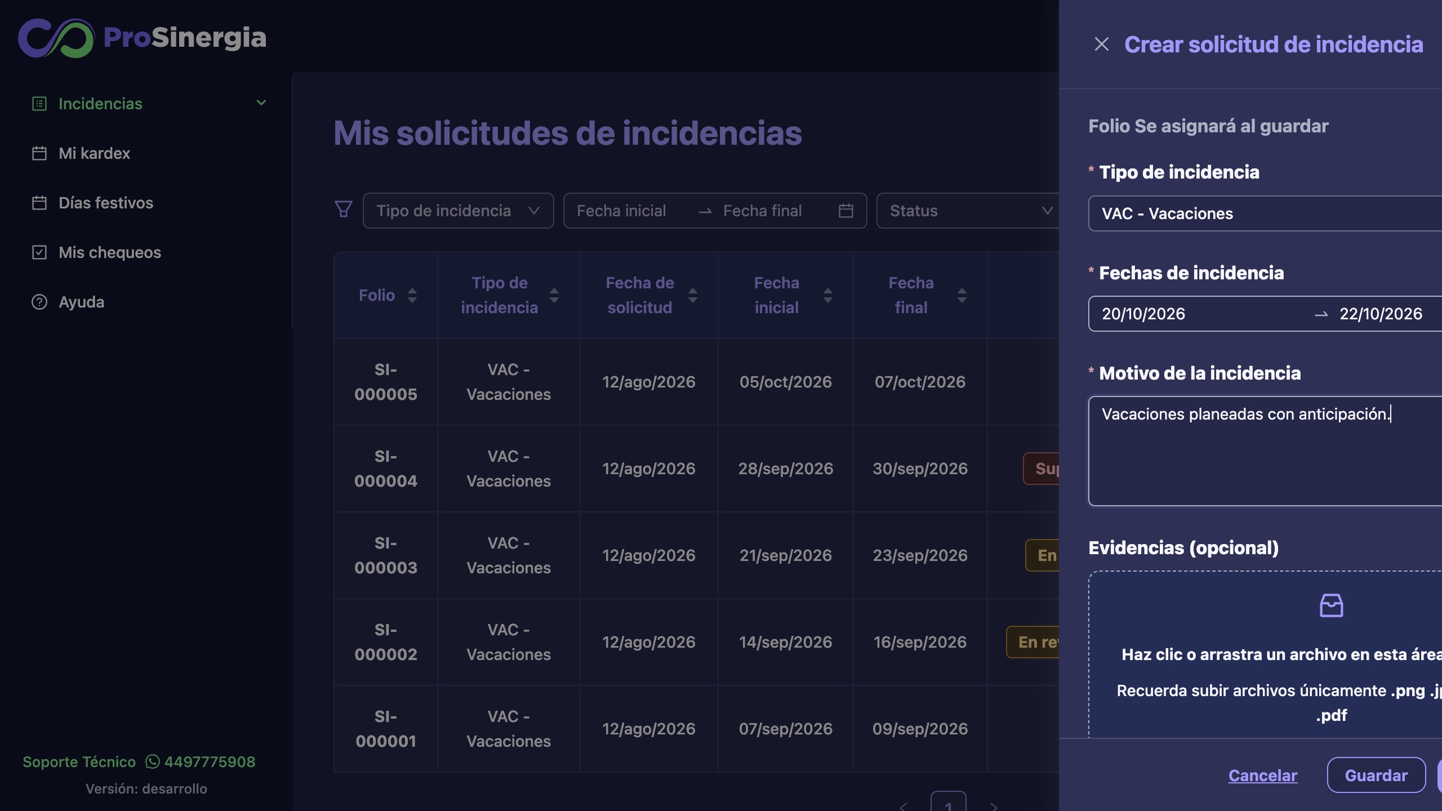Click the Mi kardex calendar icon
The image size is (1442, 811).
click(39, 153)
